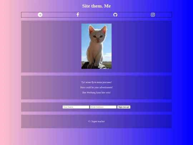This screenshot has height=145, width=193.
Task: Open the GitHub social icon
Action: 115,15
